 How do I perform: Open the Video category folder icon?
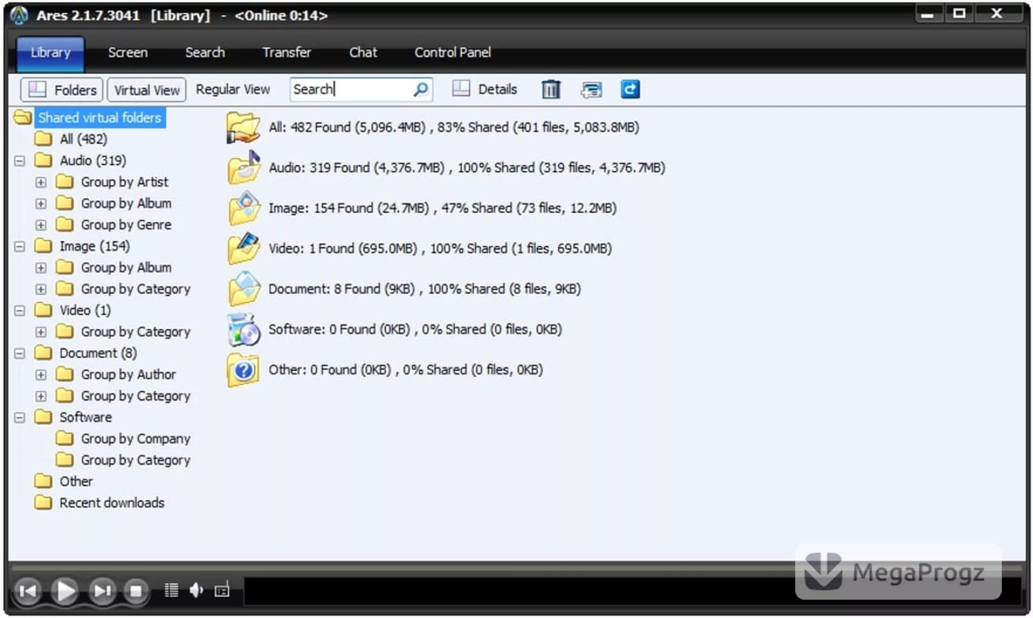(244, 248)
